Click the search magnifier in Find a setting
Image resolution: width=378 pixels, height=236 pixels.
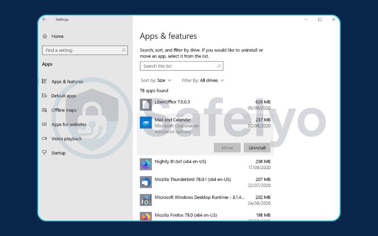tap(124, 51)
